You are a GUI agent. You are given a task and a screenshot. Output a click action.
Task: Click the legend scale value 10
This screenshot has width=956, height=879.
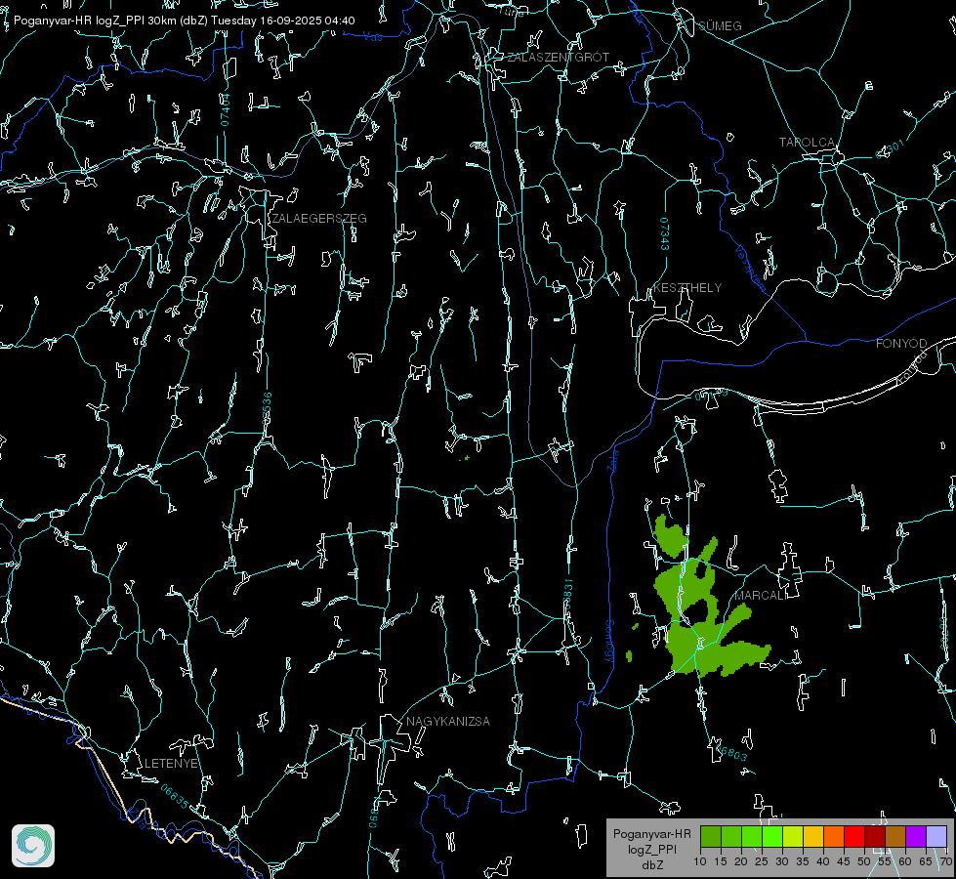pos(700,862)
